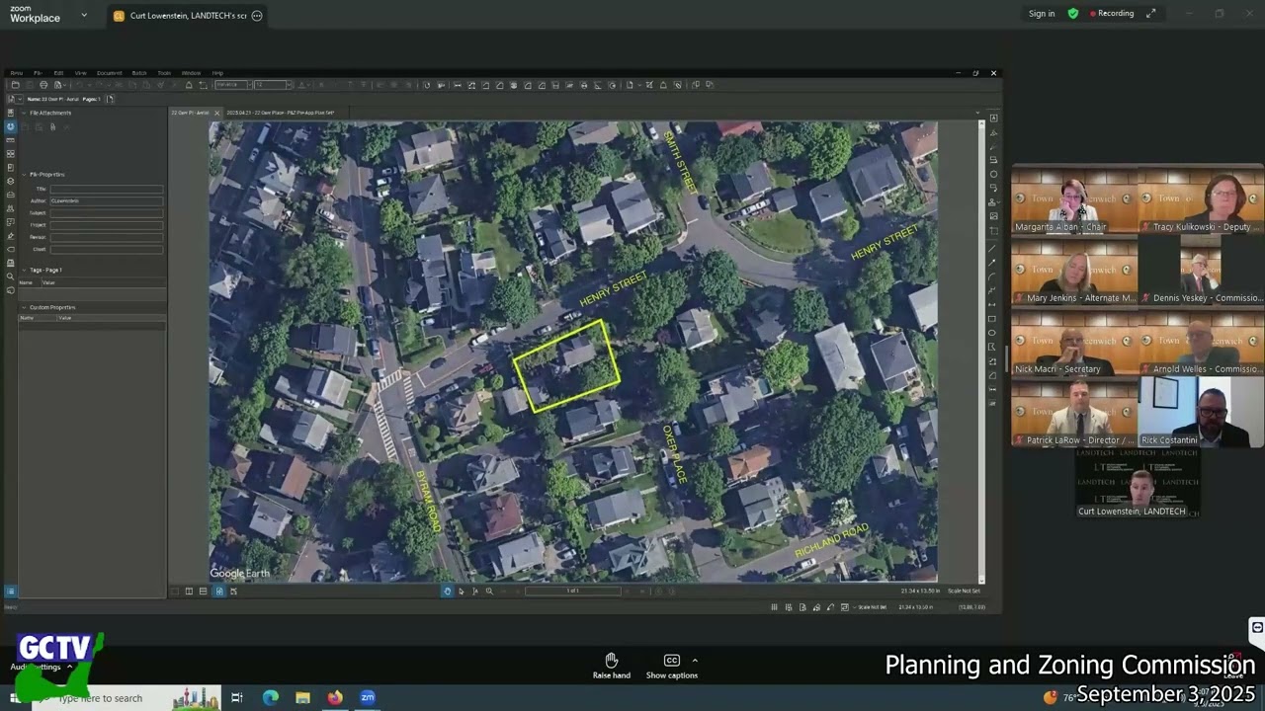1265x711 pixels.
Task: Select the Pan tool in the bottom toolbar
Action: pos(448,591)
